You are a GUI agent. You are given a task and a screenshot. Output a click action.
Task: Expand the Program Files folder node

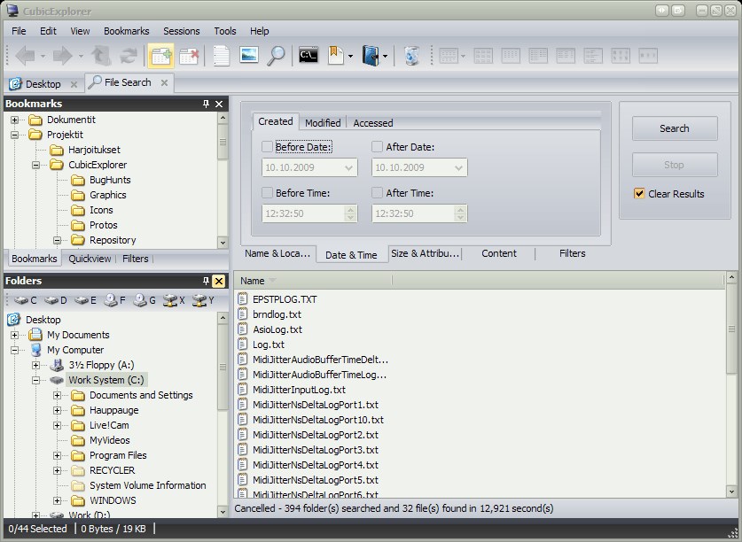tap(58, 455)
